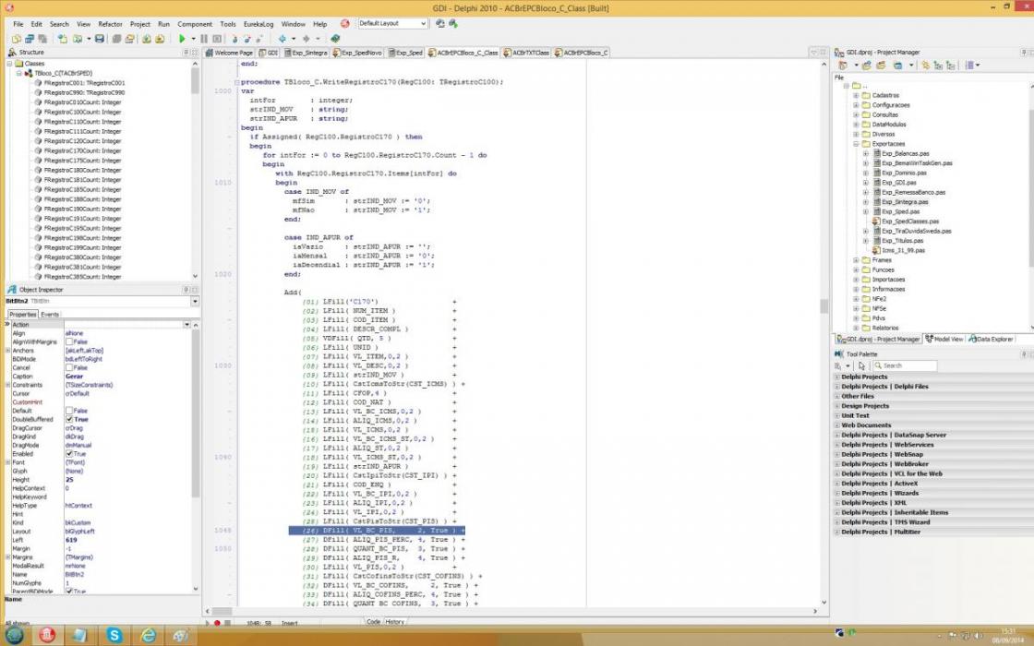Open the Action property value dropdown
Screen dimensions: 1034x646
(x=186, y=324)
